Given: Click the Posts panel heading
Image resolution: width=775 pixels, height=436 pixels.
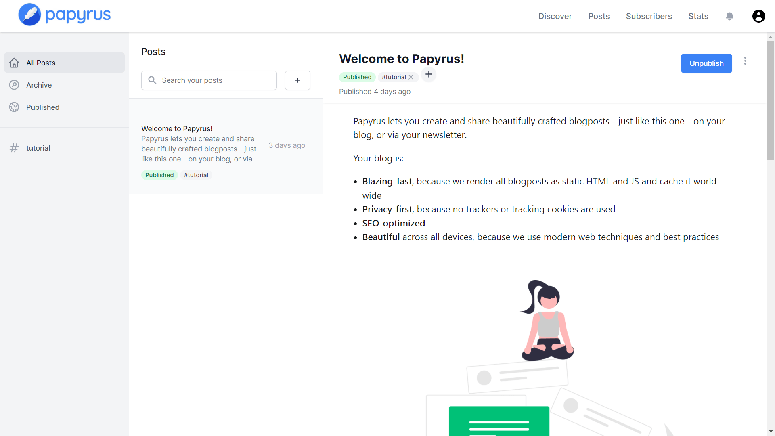Looking at the screenshot, I should (153, 52).
